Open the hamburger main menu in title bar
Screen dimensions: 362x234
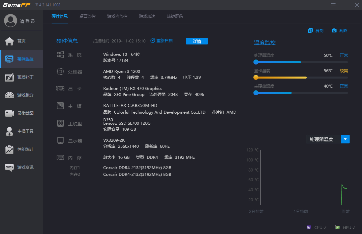tap(333, 5)
